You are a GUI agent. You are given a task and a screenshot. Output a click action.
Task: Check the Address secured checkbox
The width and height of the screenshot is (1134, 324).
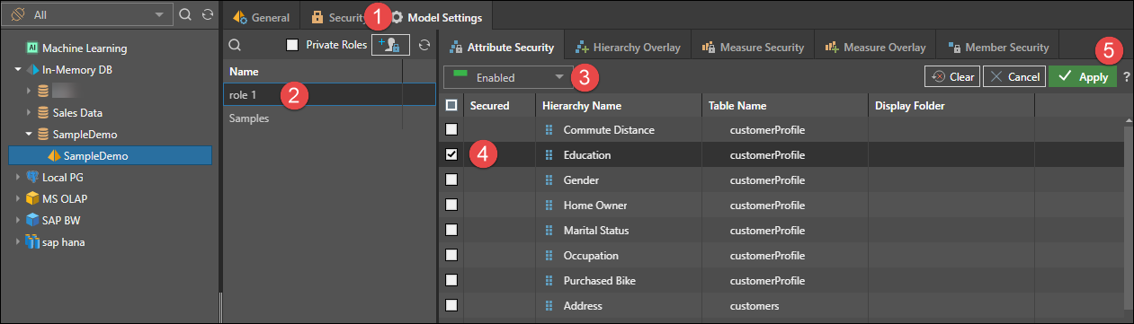pyautogui.click(x=451, y=306)
